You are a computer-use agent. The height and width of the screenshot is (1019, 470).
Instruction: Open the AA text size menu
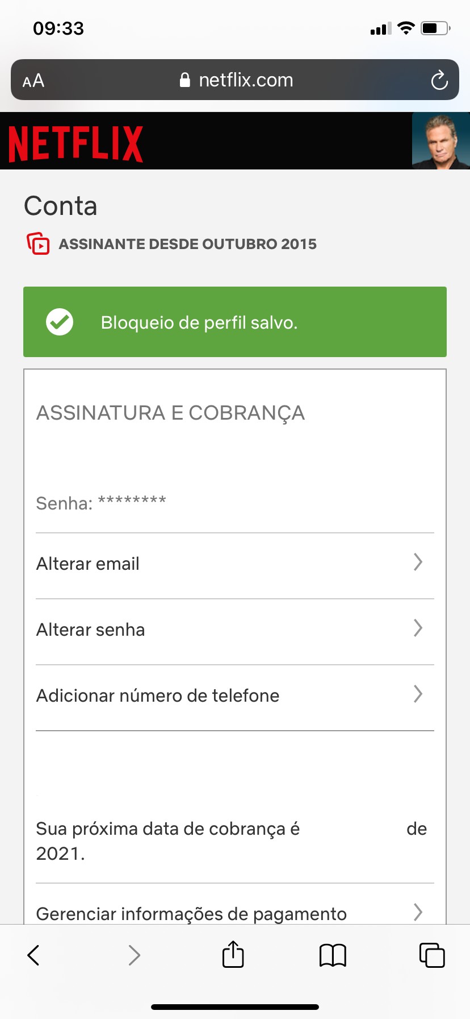(33, 81)
